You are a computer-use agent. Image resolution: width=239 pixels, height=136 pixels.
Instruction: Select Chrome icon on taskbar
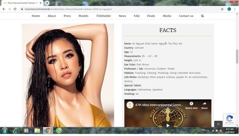(48, 130)
